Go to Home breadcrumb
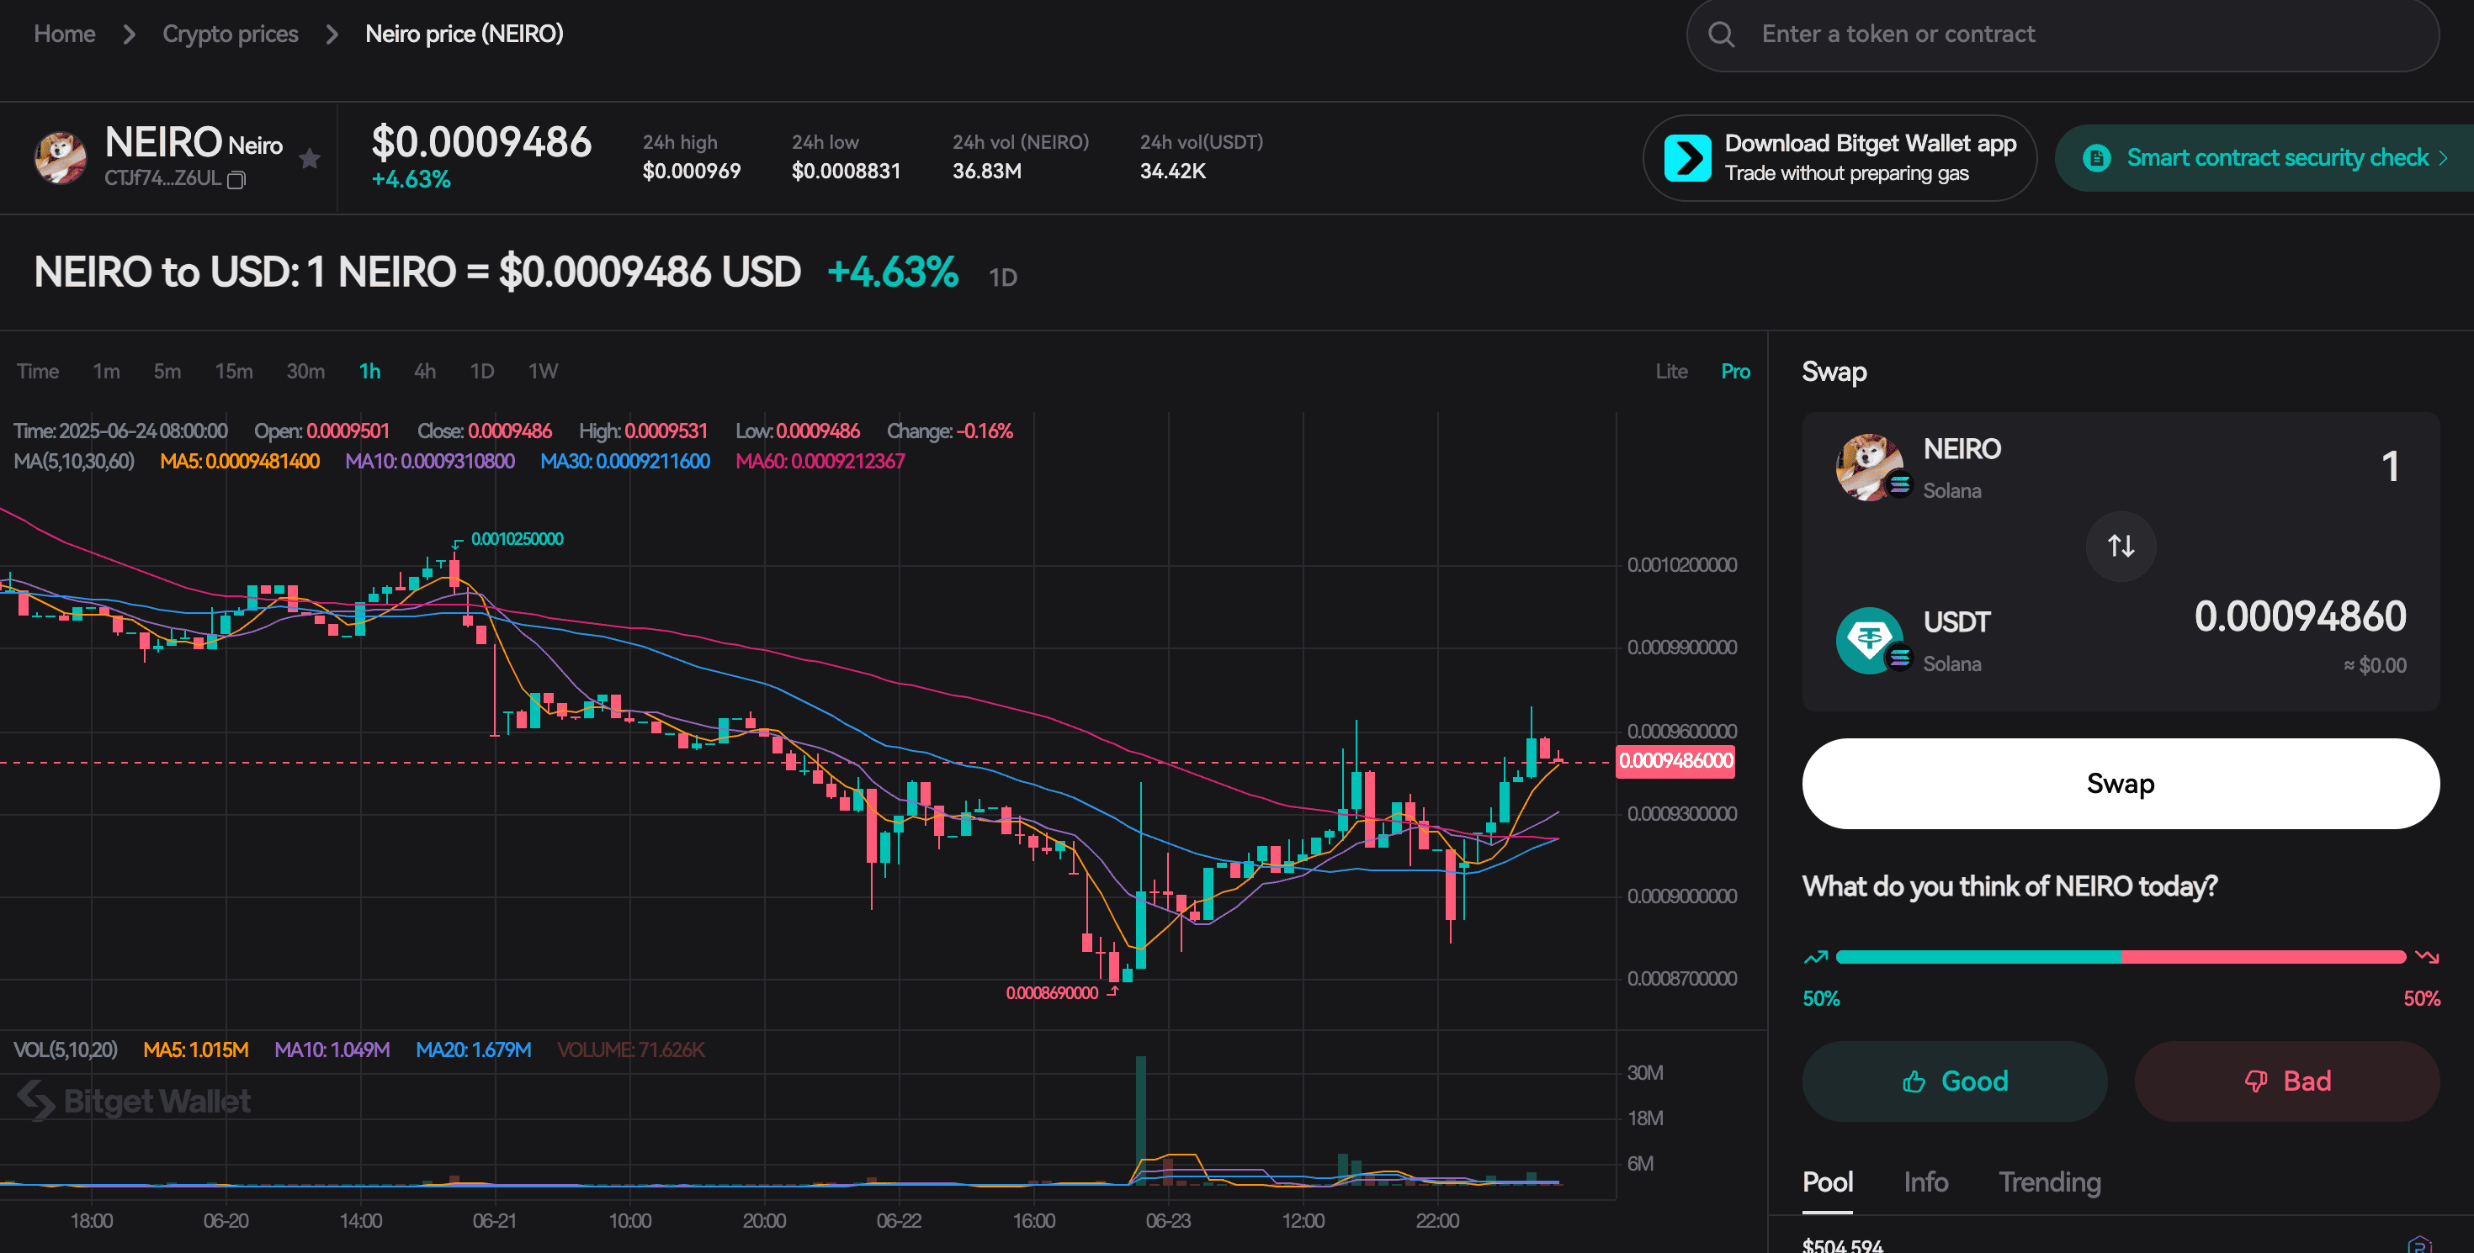The width and height of the screenshot is (2474, 1253). click(64, 34)
